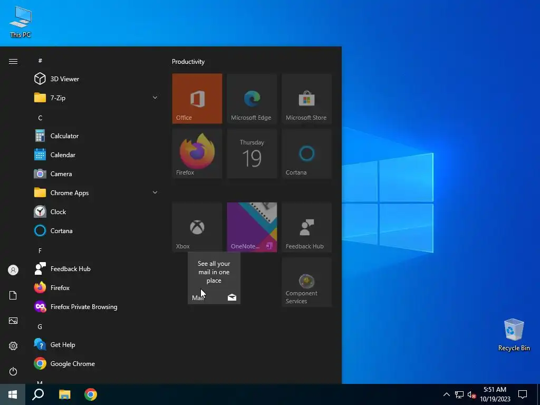Launch Firefox from the app list
Image resolution: width=540 pixels, height=405 pixels.
point(96,287)
